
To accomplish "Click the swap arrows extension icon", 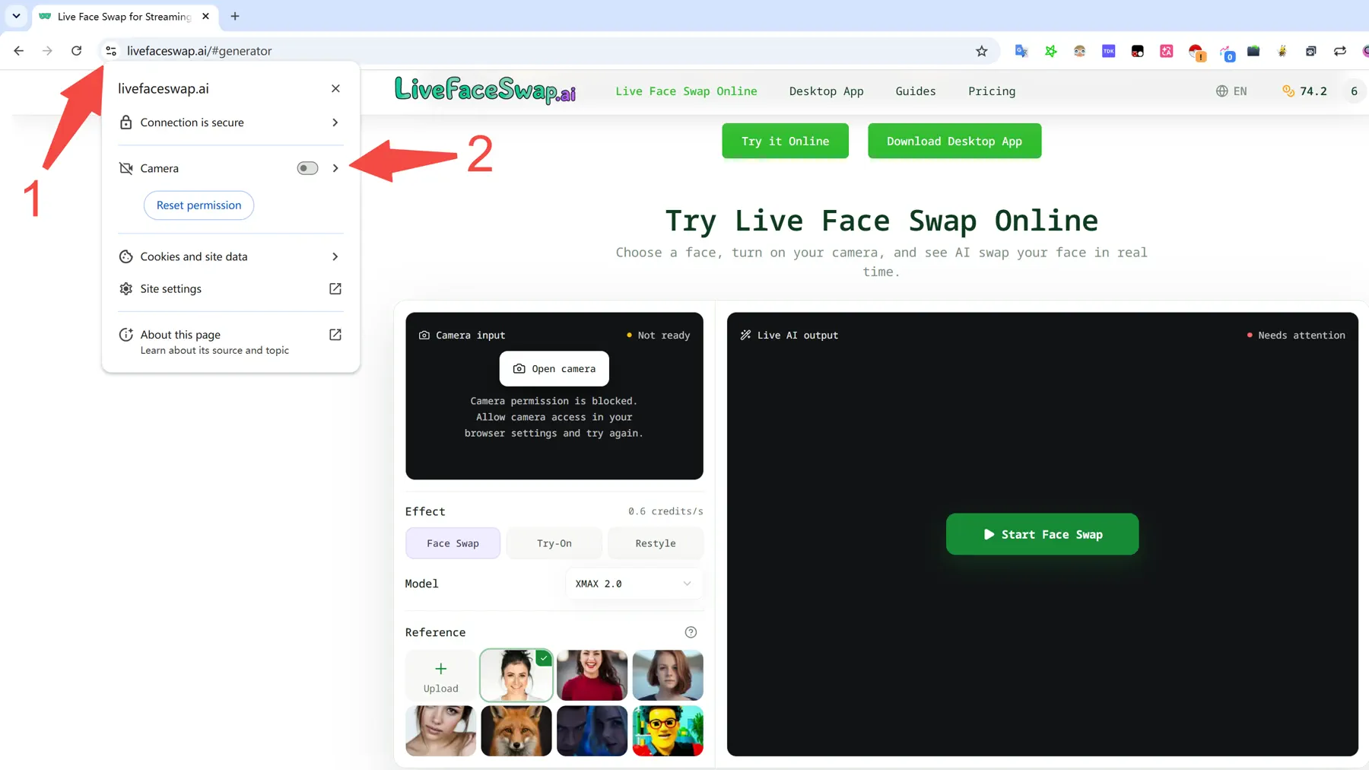I will (x=1340, y=51).
